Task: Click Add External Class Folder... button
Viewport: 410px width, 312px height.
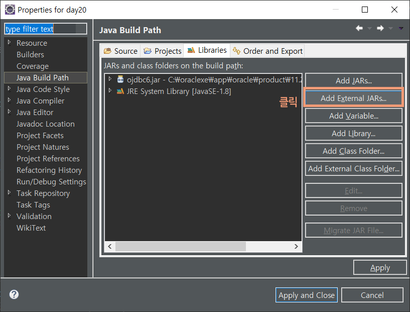Action: point(353,169)
